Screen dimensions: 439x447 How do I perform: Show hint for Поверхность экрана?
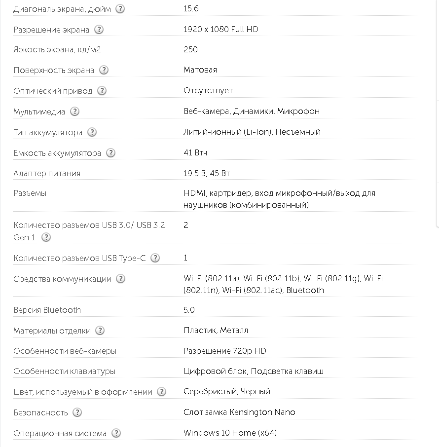pyautogui.click(x=104, y=70)
